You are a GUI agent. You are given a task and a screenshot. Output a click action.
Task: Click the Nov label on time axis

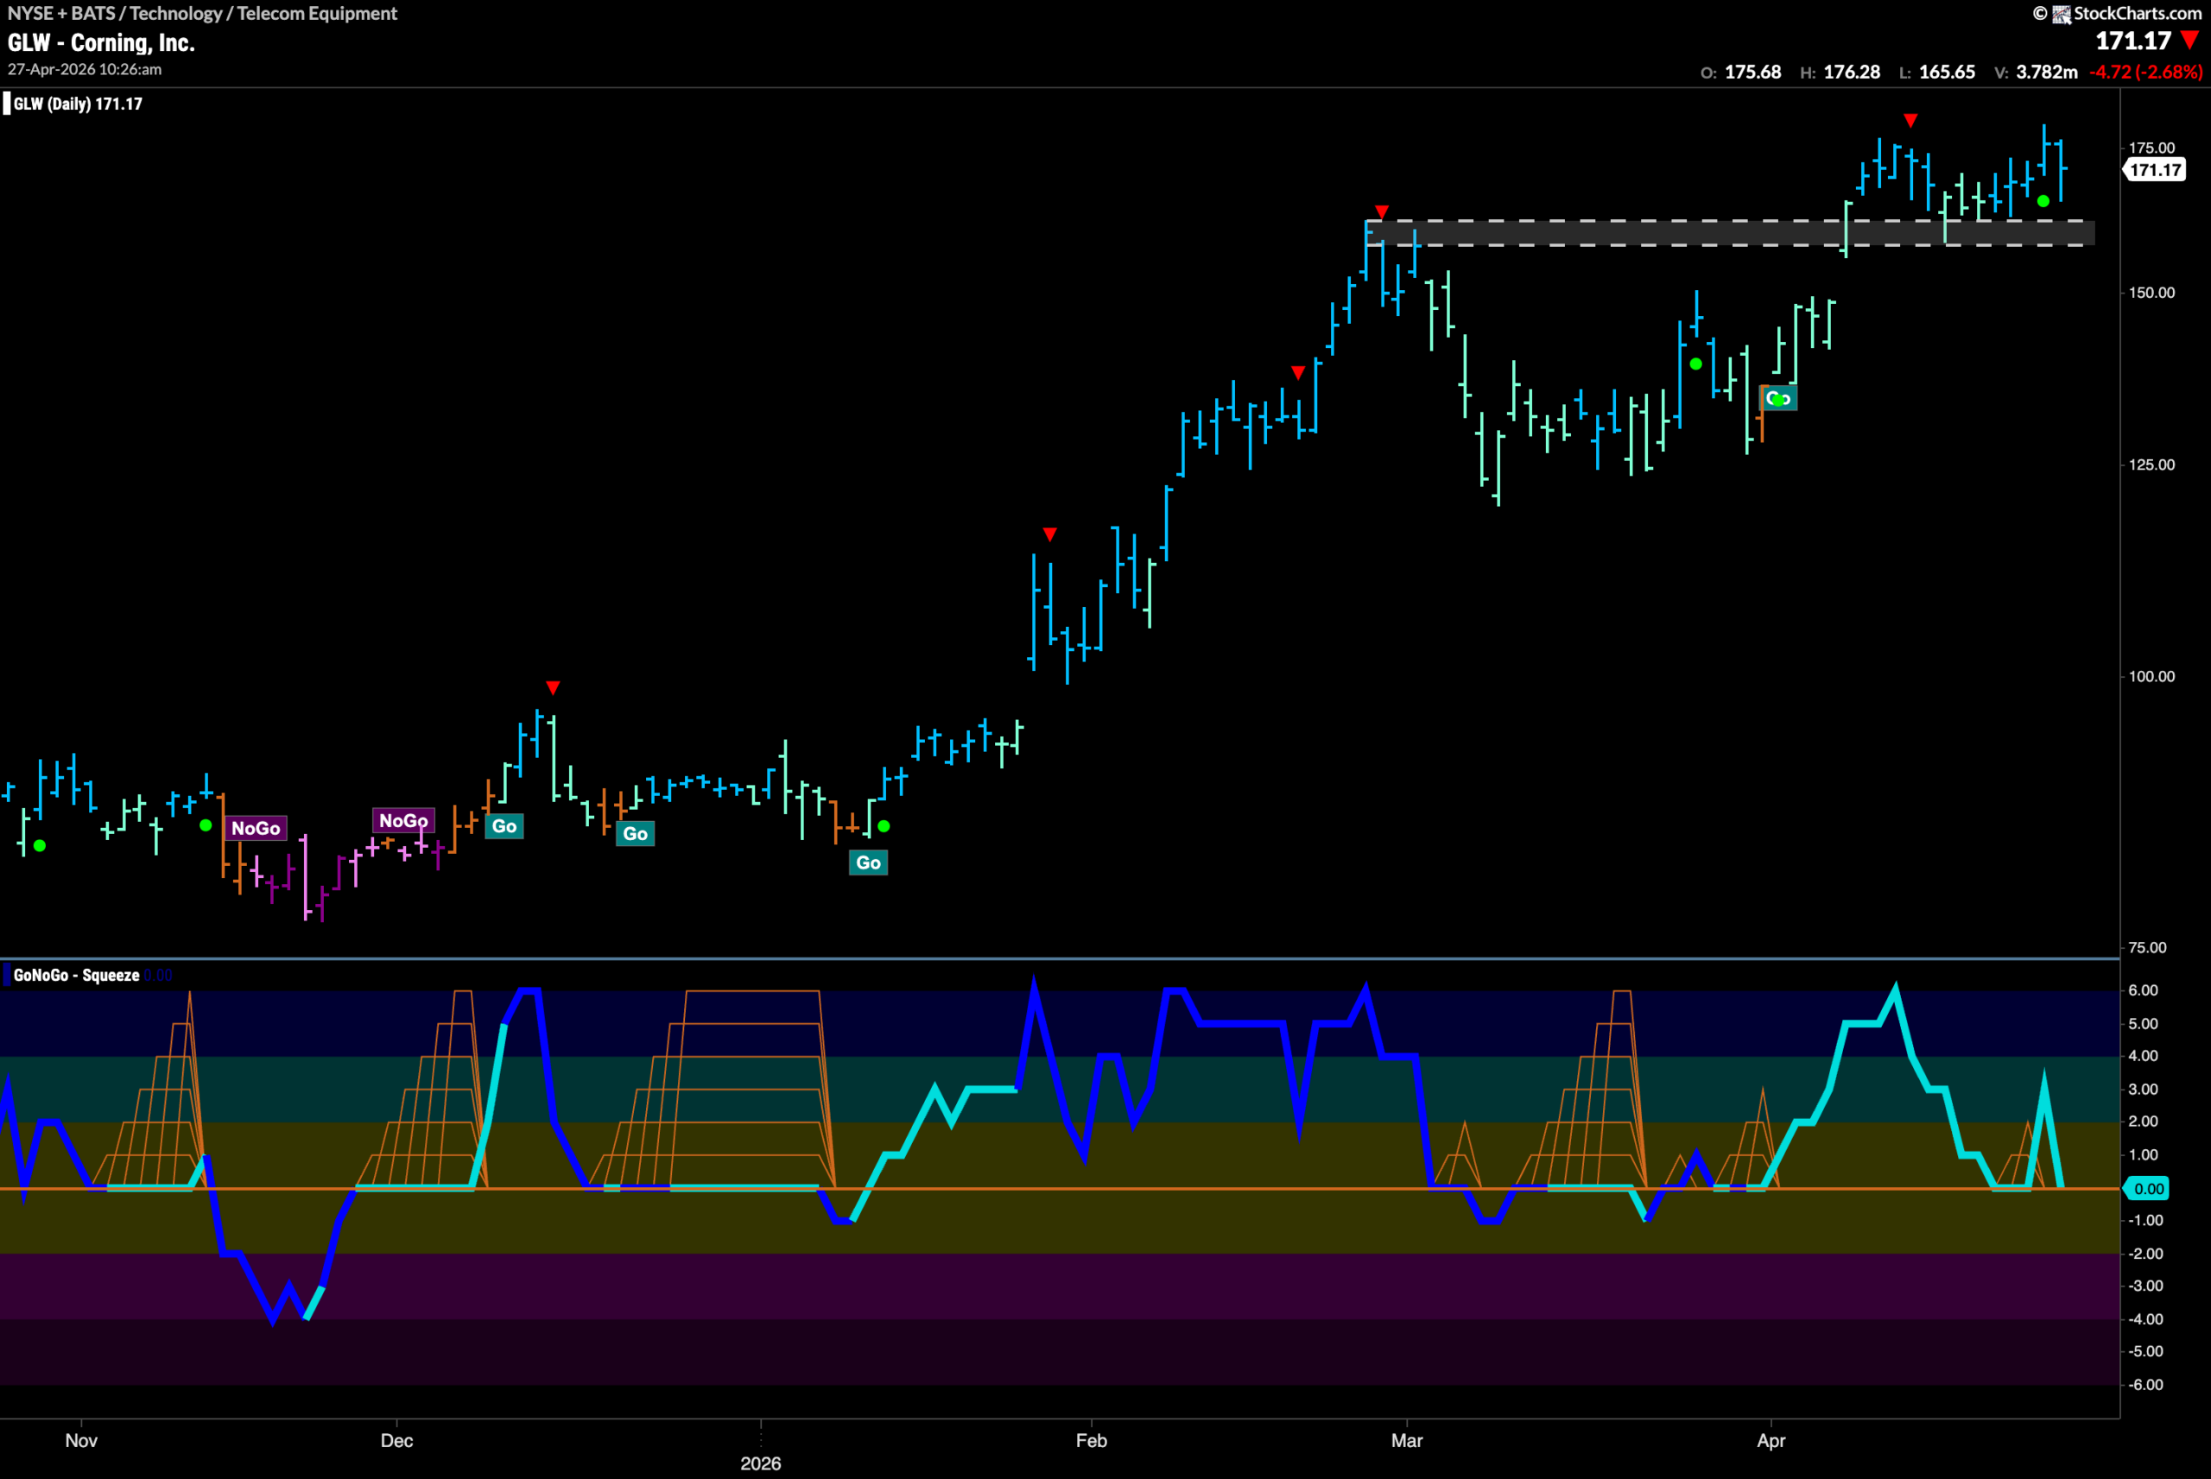click(x=81, y=1440)
